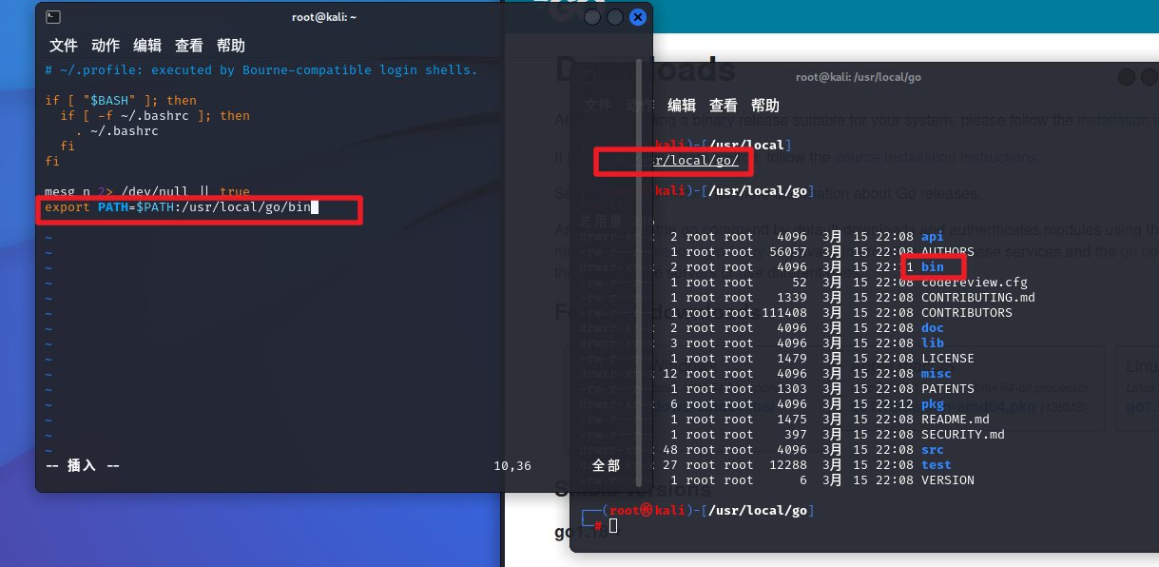This screenshot has height=567, width=1159.
Task: Click the time '22:12' on the pkg row
Action: click(x=895, y=403)
